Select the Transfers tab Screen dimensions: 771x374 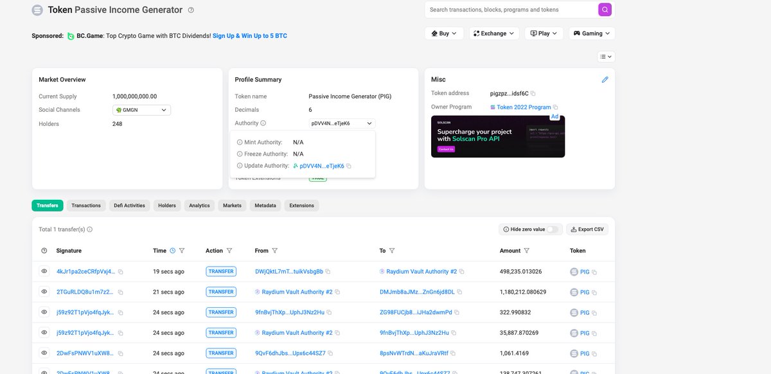(x=48, y=206)
